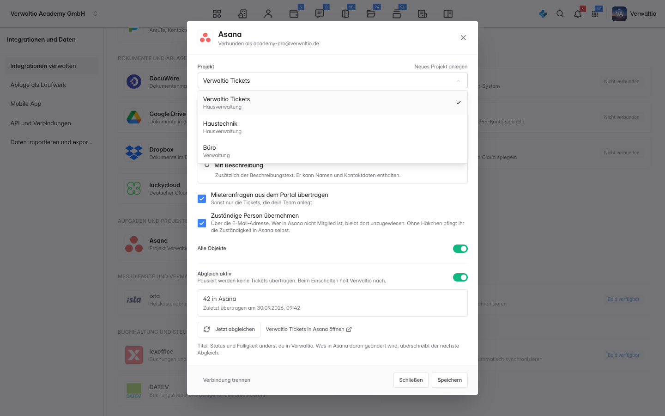The image size is (665, 416).
Task: Click 'Verbindung trennen' in the dialog footer
Action: (227, 380)
